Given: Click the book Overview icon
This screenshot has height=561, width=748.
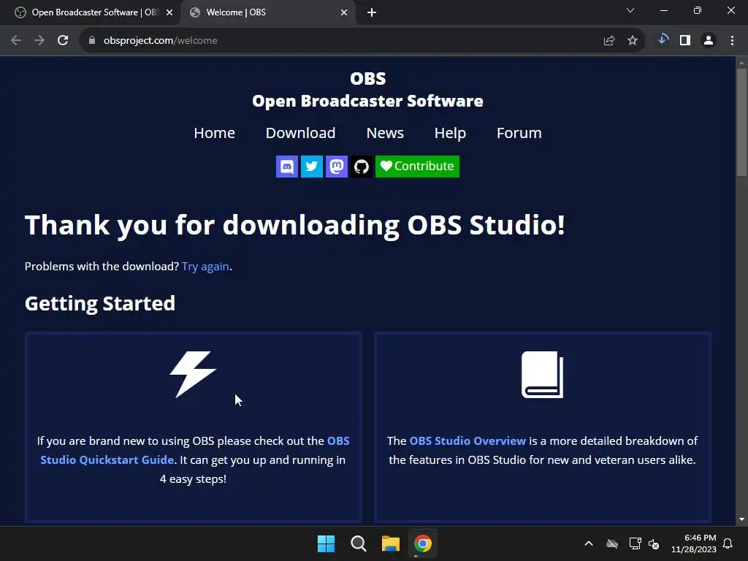Looking at the screenshot, I should [x=543, y=375].
